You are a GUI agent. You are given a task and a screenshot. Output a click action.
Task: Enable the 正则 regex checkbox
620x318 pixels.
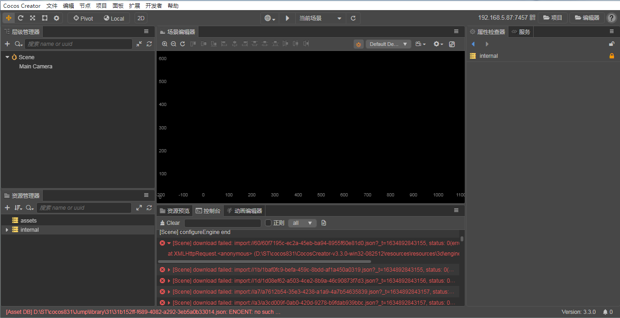coord(268,223)
